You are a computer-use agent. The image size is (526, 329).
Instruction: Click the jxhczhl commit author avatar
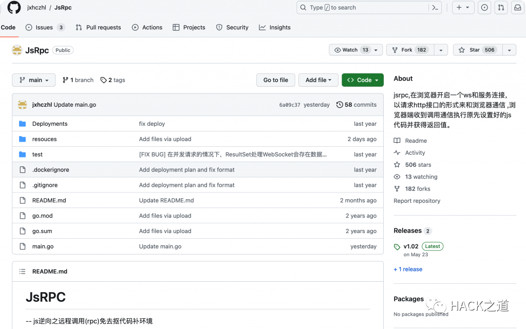point(23,105)
